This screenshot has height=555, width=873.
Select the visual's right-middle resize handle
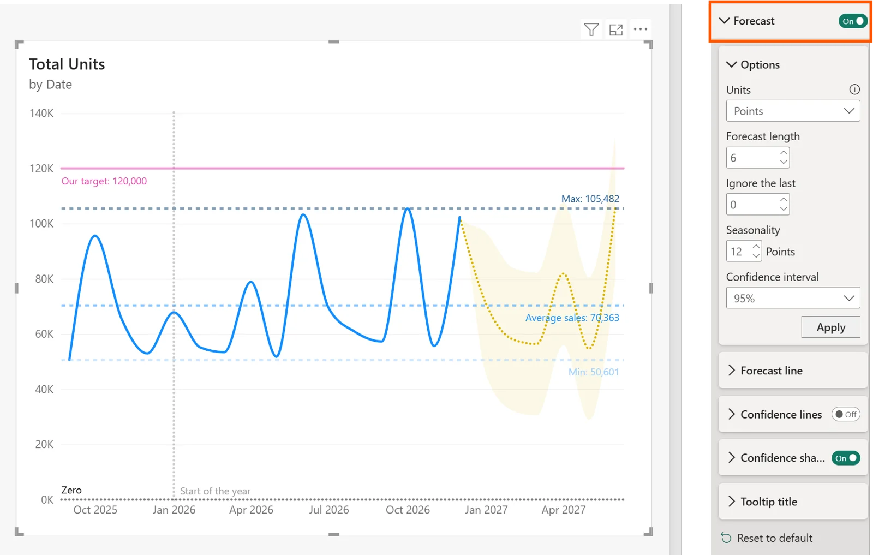click(650, 288)
